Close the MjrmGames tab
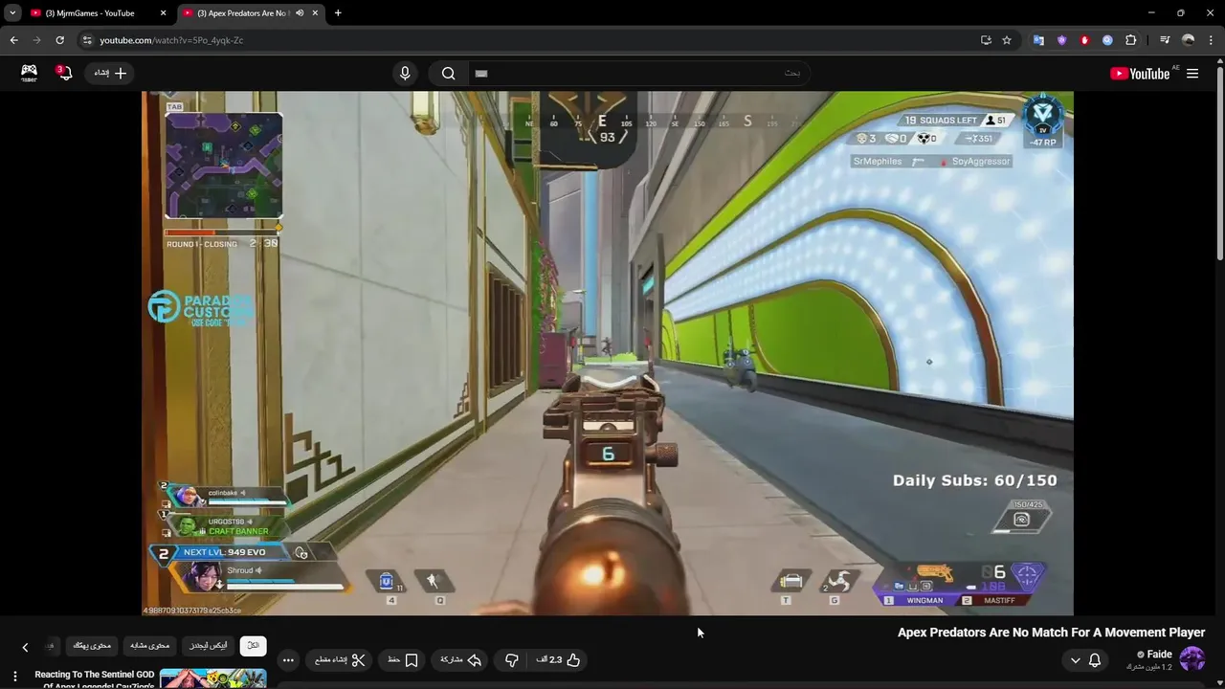The height and width of the screenshot is (689, 1225). tap(163, 13)
